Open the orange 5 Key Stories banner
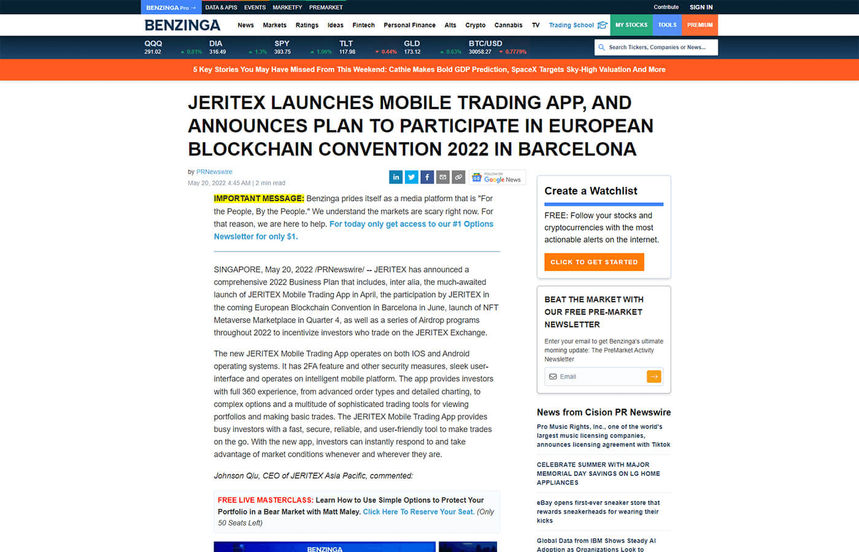The height and width of the screenshot is (552, 859). pyautogui.click(x=429, y=69)
